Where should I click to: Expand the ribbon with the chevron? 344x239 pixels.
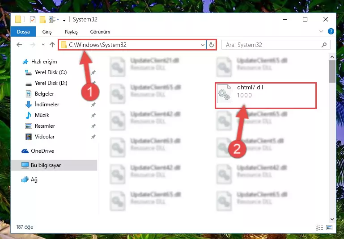(x=321, y=31)
